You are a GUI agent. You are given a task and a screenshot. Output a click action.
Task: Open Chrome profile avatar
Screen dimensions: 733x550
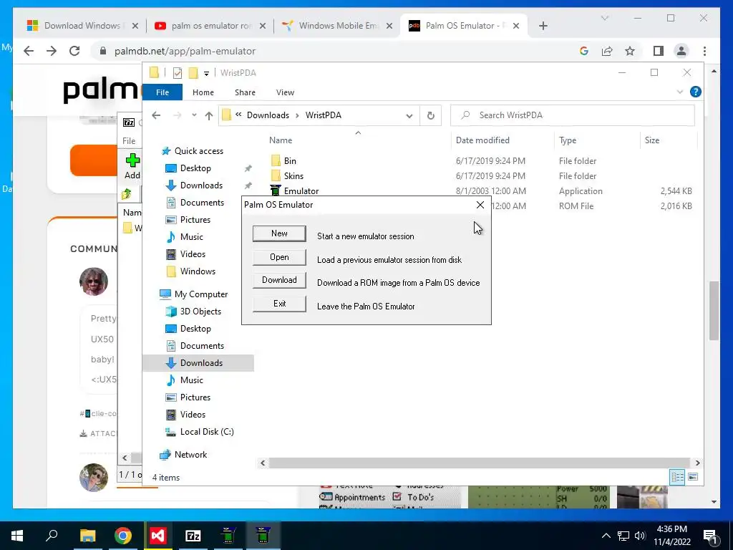(681, 51)
